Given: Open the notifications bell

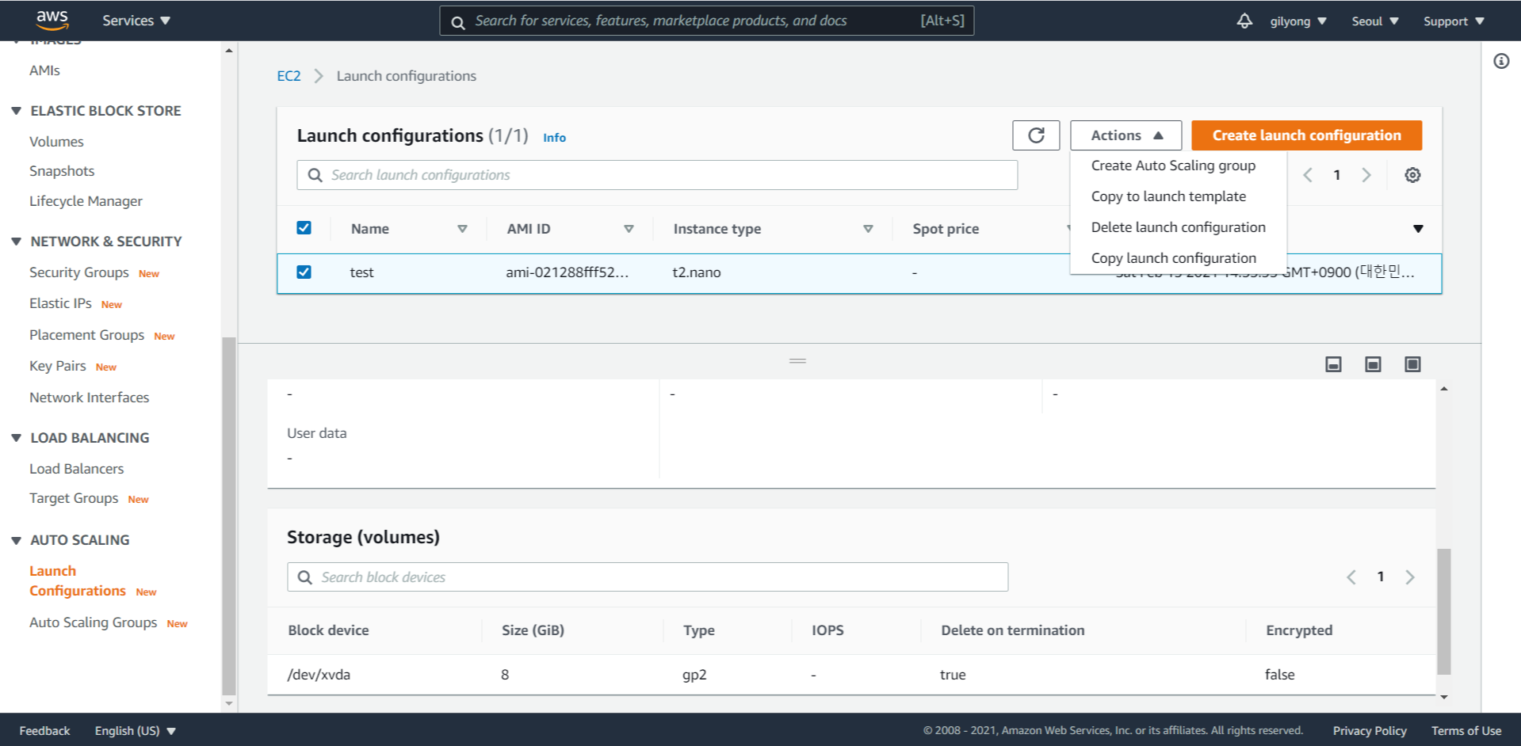Looking at the screenshot, I should point(1244,21).
